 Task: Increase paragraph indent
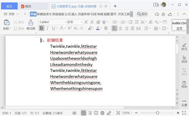[137, 22]
